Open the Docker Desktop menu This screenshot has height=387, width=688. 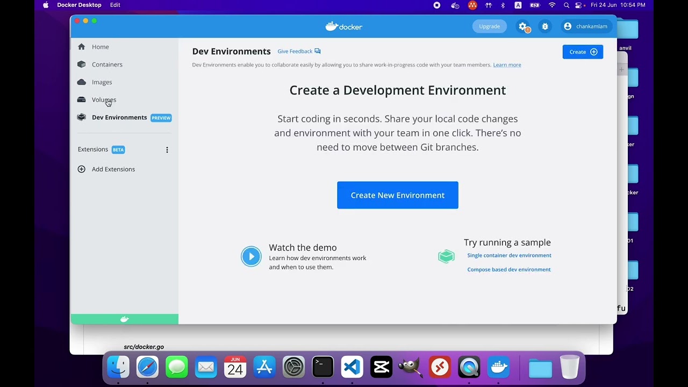79,5
